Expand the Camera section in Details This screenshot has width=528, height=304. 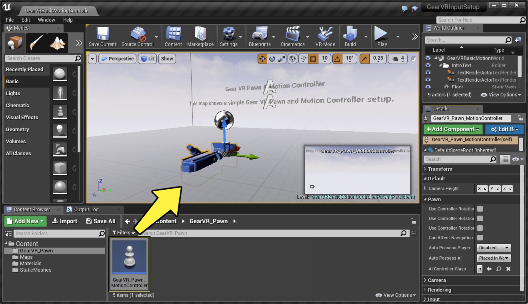click(437, 280)
